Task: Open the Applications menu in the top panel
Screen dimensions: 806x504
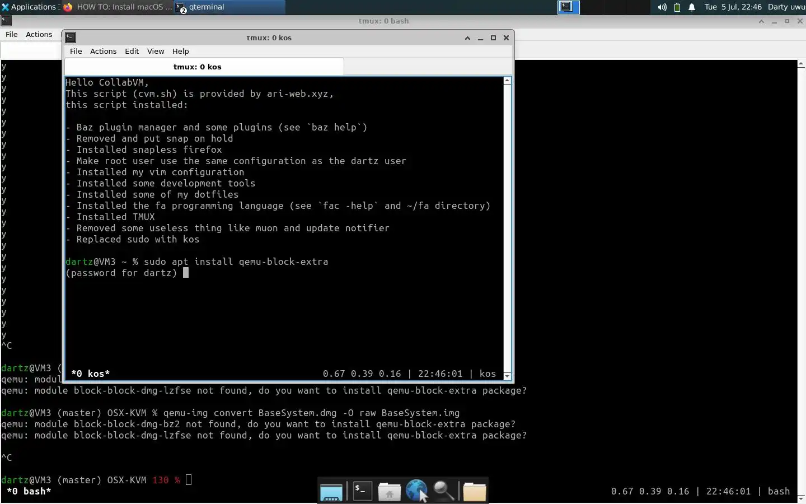Action: (x=31, y=7)
